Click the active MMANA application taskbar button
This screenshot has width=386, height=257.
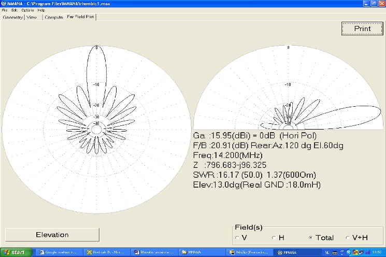pyautogui.click(x=297, y=252)
